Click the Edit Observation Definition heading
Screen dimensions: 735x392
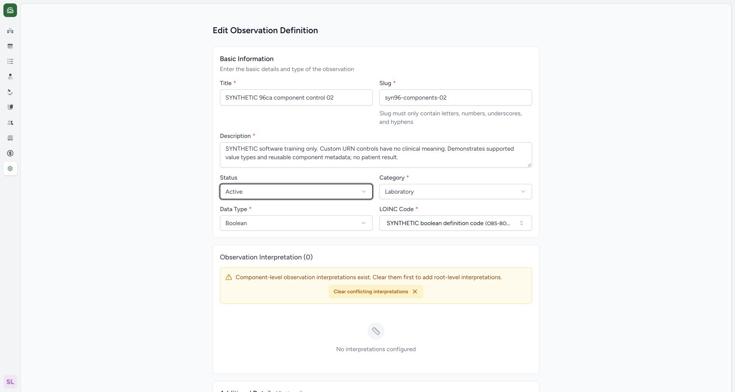click(265, 30)
